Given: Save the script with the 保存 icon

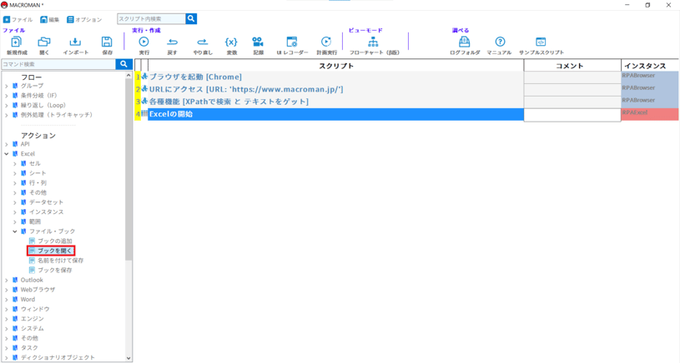Looking at the screenshot, I should [107, 43].
